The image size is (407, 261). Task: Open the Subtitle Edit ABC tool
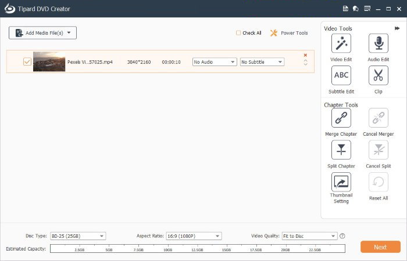[x=341, y=75]
